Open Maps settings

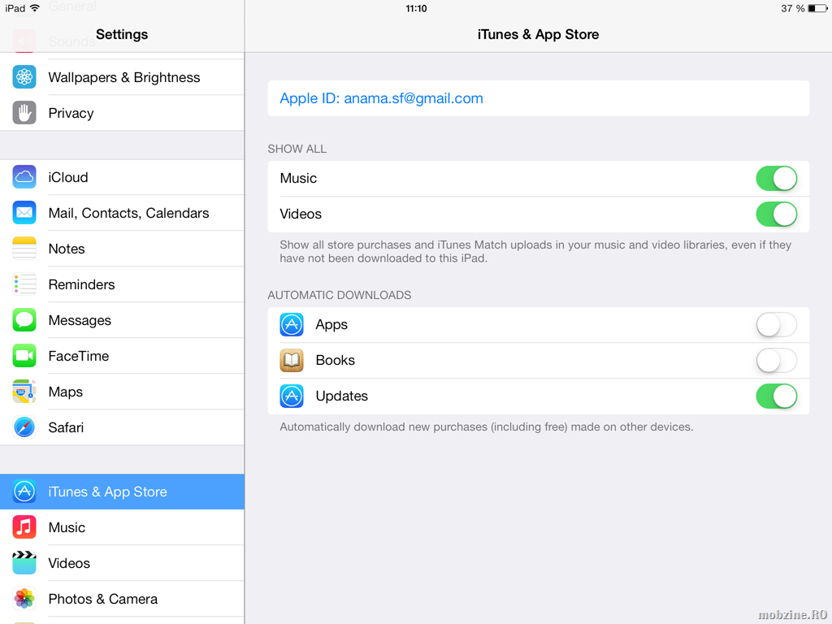(122, 392)
